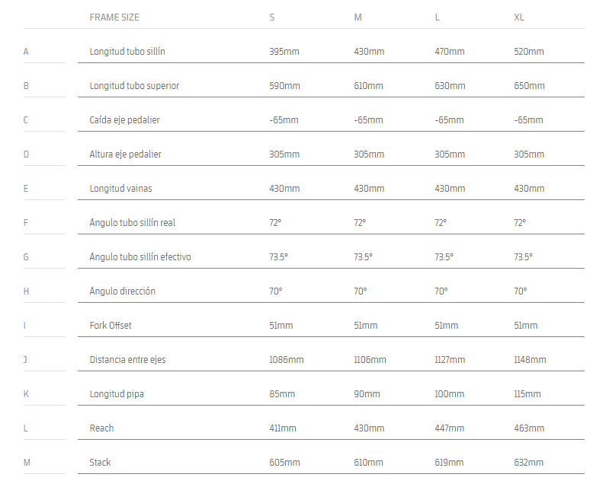This screenshot has width=606, height=487.
Task: Select the XL size column header
Action: (519, 17)
